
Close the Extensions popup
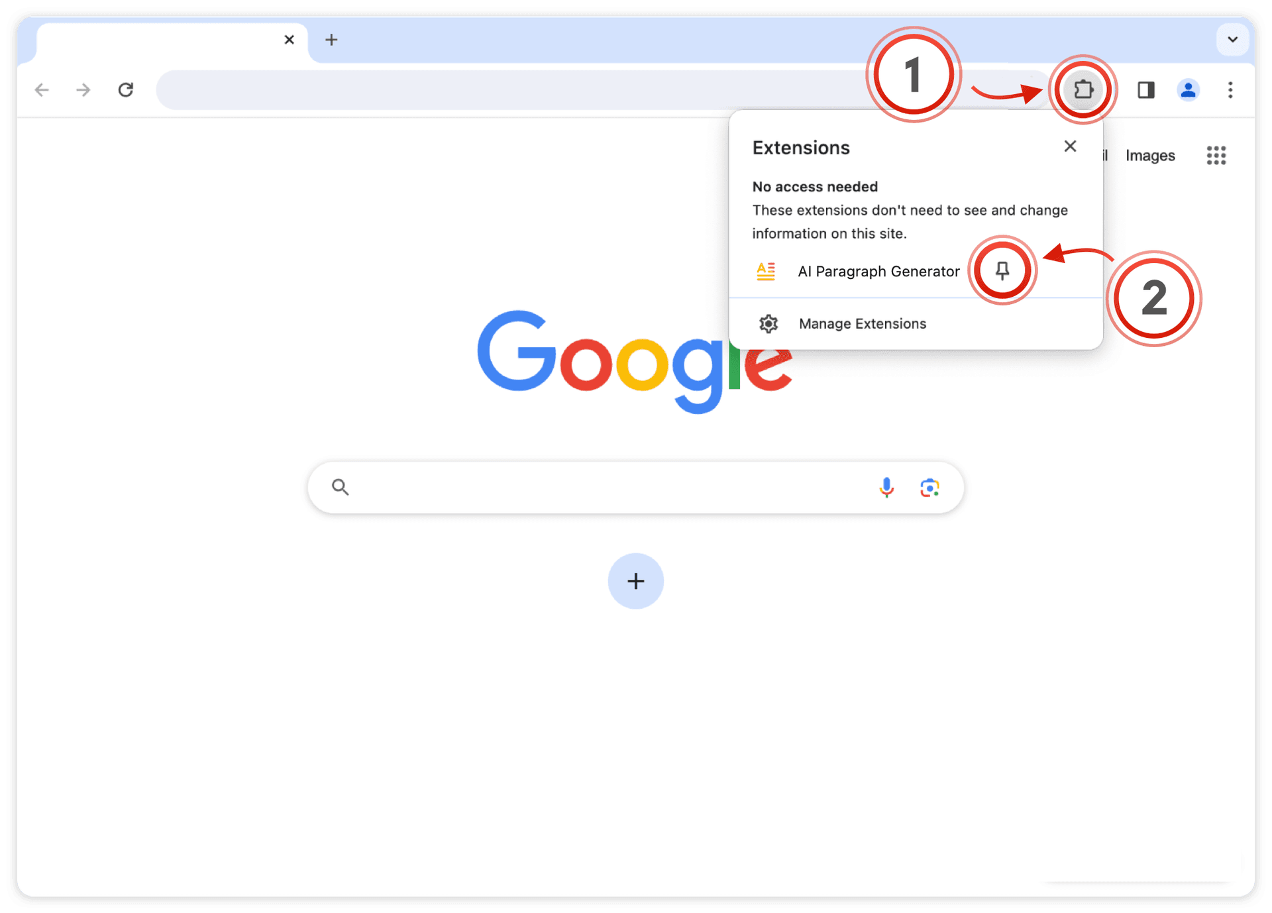tap(1070, 146)
